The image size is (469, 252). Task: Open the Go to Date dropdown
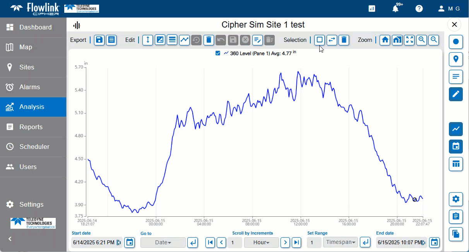click(163, 243)
